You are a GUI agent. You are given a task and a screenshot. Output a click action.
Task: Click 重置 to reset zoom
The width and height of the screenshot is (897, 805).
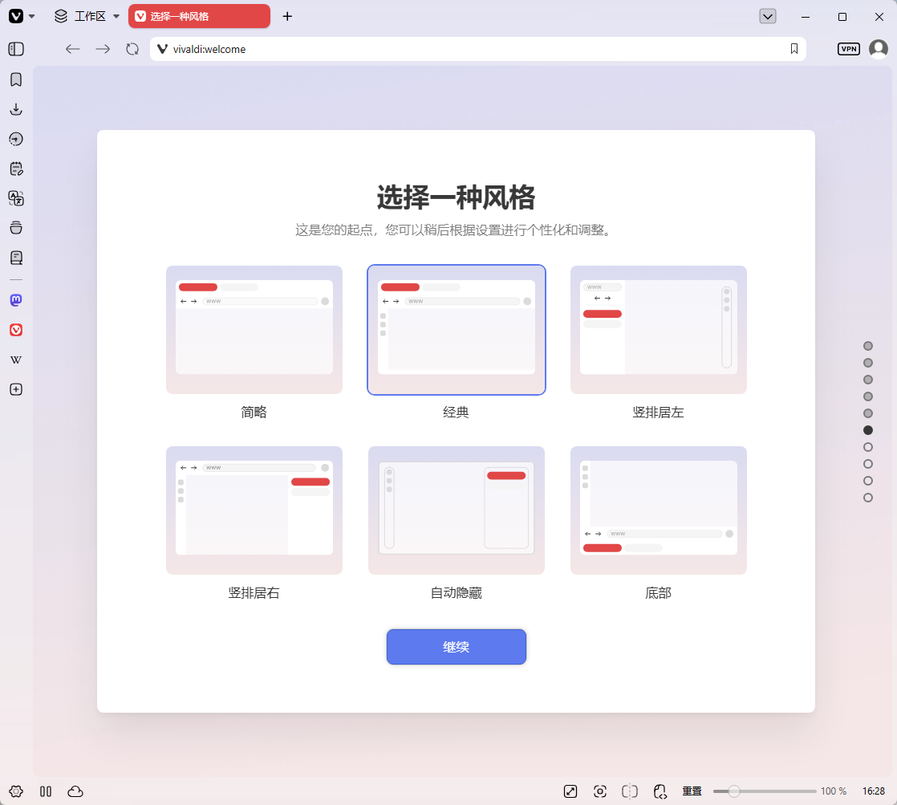(x=692, y=791)
